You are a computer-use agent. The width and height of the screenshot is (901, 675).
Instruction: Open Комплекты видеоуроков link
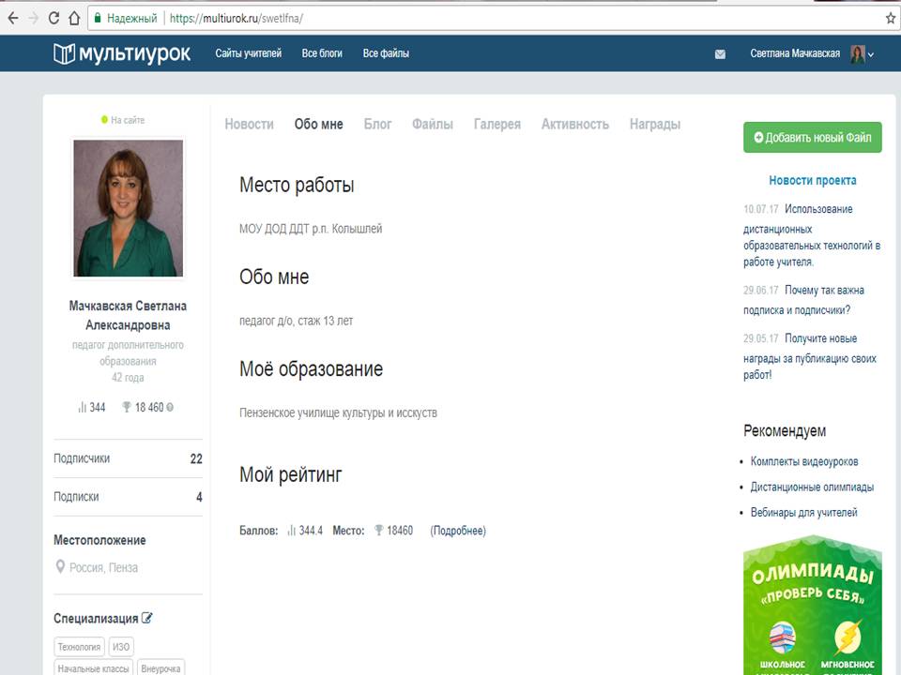(x=803, y=461)
